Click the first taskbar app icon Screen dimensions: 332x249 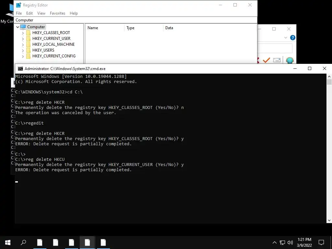point(40,243)
